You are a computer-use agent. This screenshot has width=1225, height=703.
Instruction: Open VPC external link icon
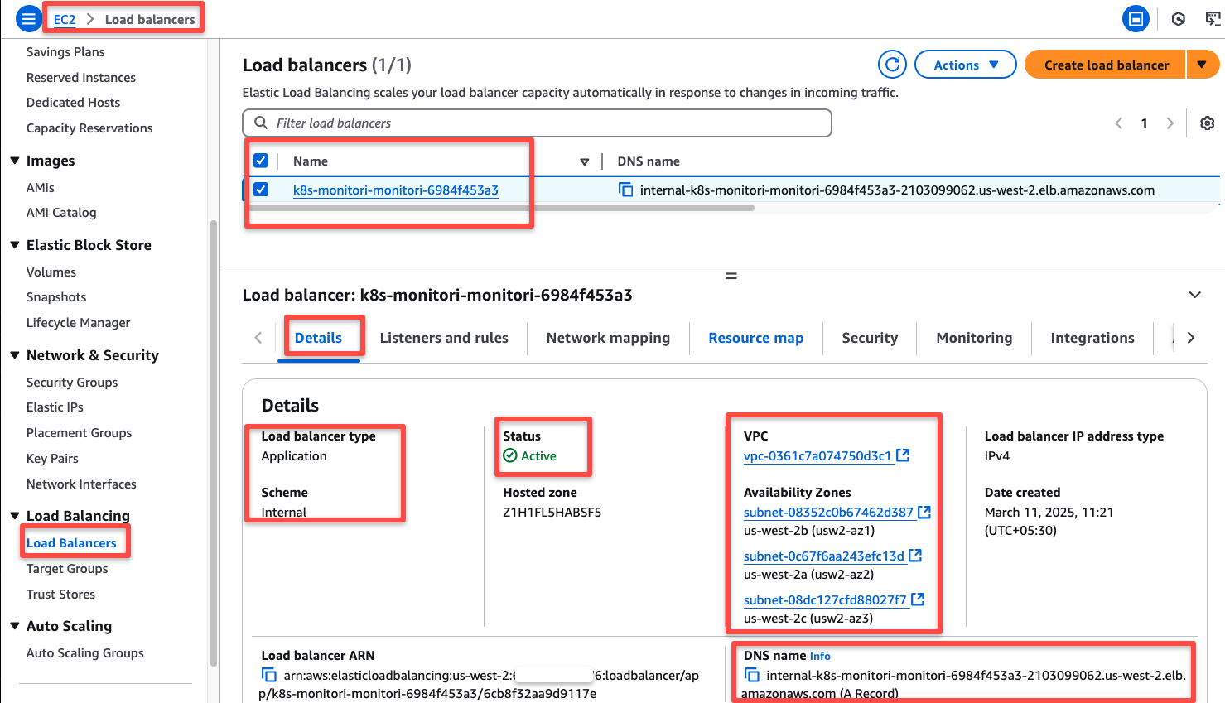[903, 455]
